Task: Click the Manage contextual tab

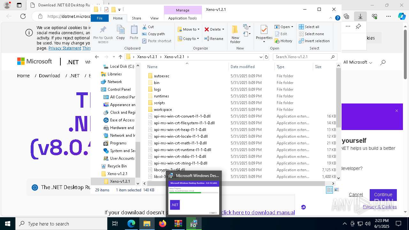Action: point(182,10)
